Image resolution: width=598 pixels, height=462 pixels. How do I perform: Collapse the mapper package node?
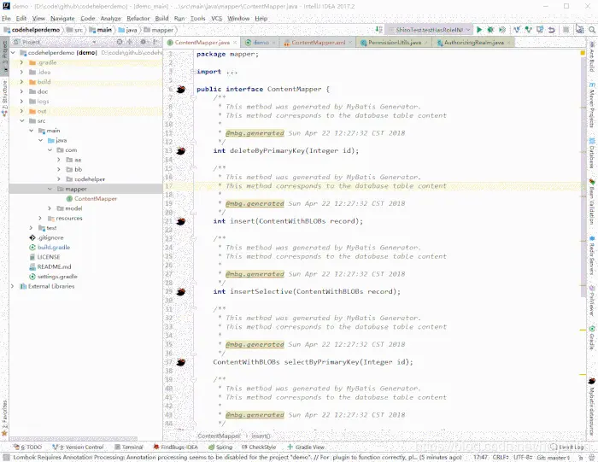pyautogui.click(x=50, y=189)
